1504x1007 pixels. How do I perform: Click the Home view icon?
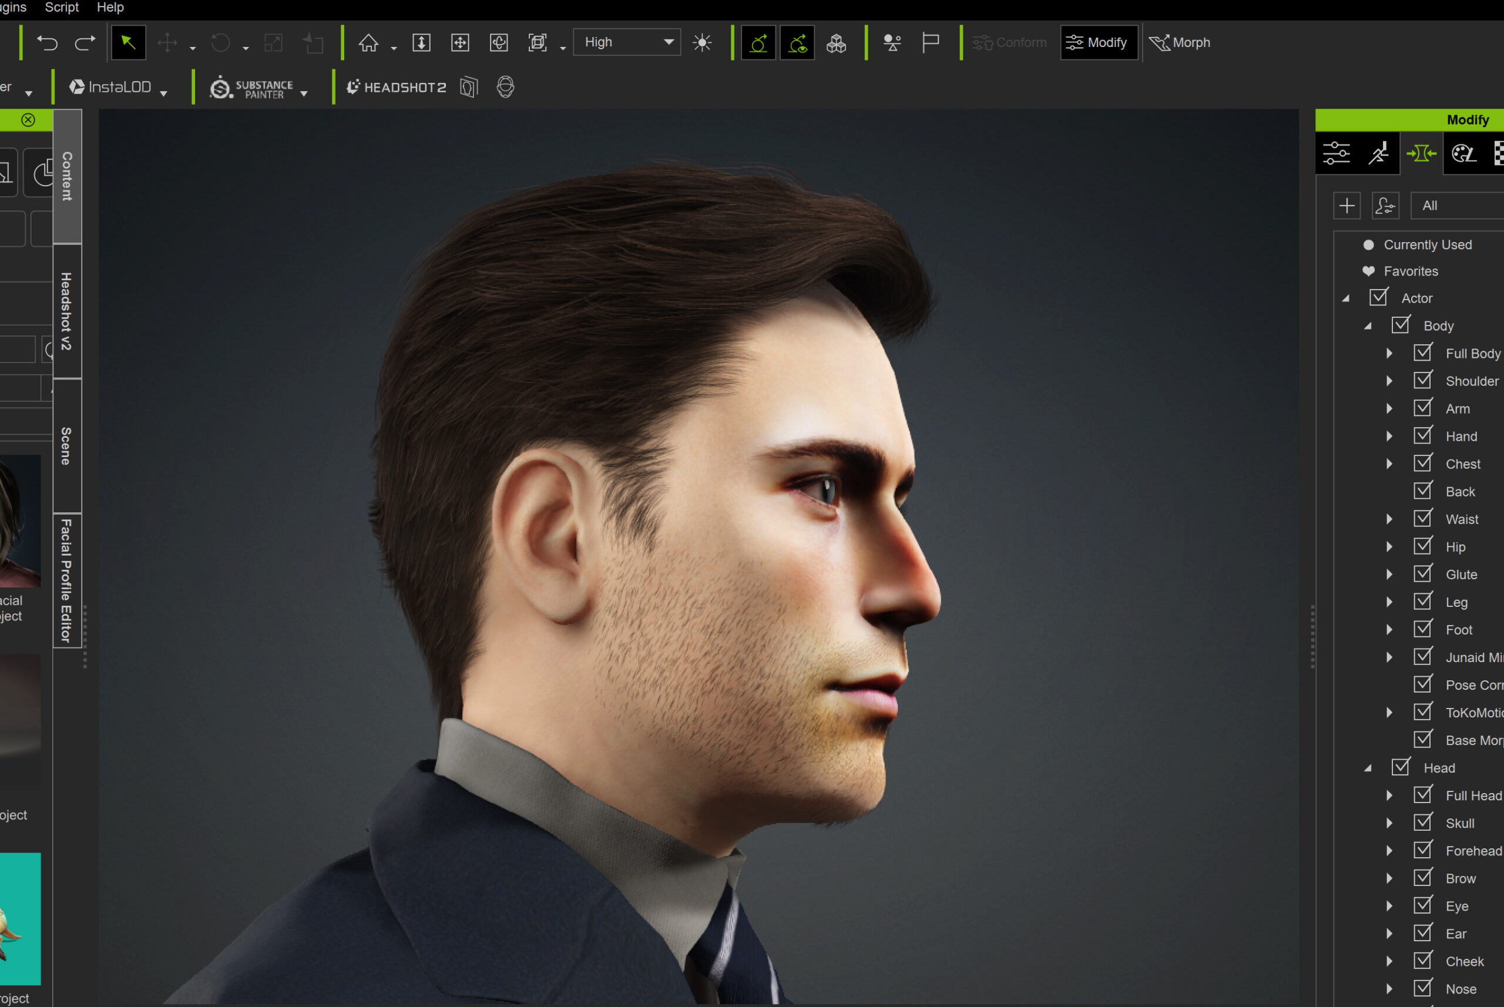368,43
